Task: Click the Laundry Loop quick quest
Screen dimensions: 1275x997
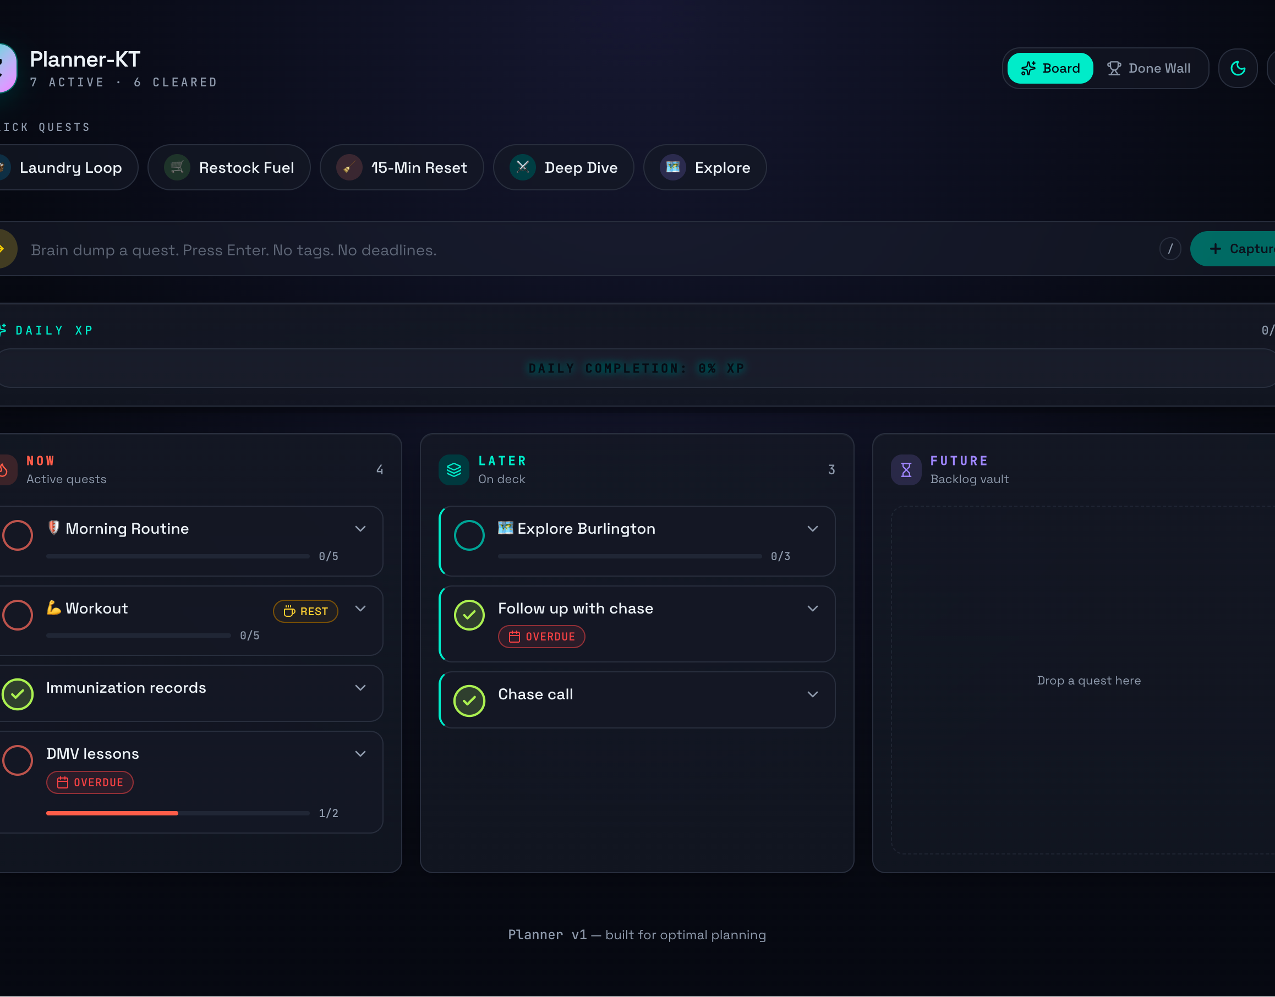Action: tap(64, 167)
